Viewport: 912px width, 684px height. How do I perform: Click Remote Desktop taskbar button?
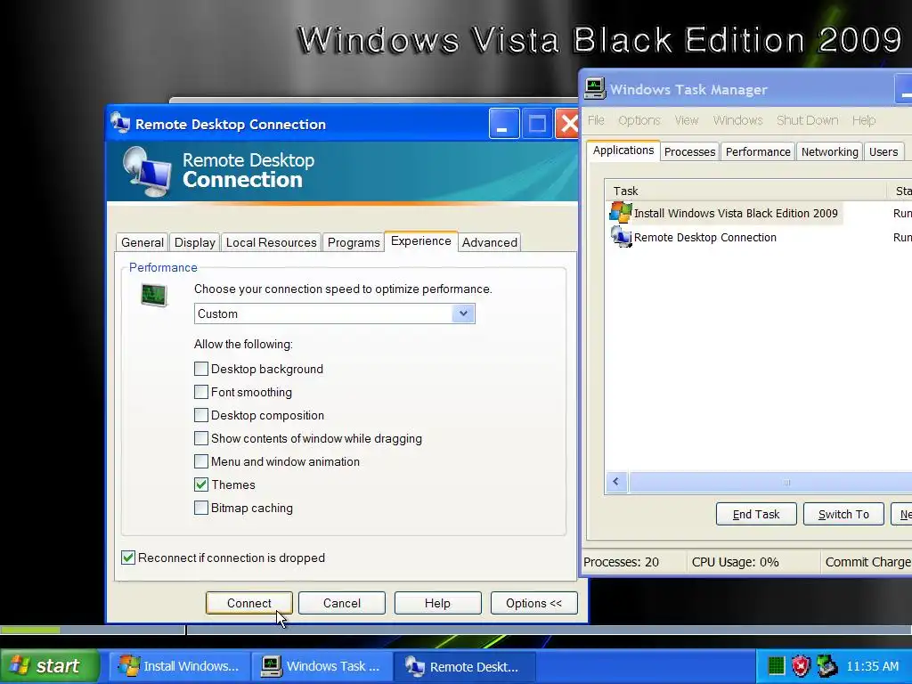point(465,666)
